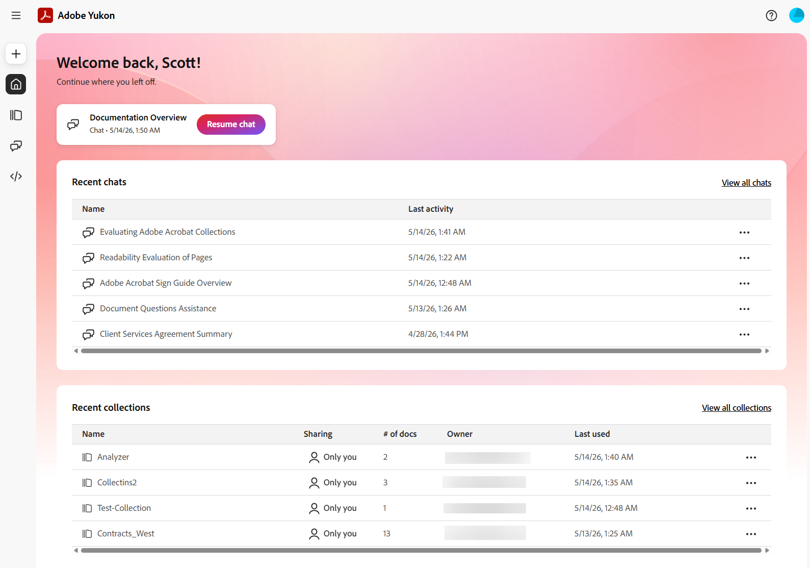Open the Help question mark icon
810x568 pixels.
[x=771, y=15]
